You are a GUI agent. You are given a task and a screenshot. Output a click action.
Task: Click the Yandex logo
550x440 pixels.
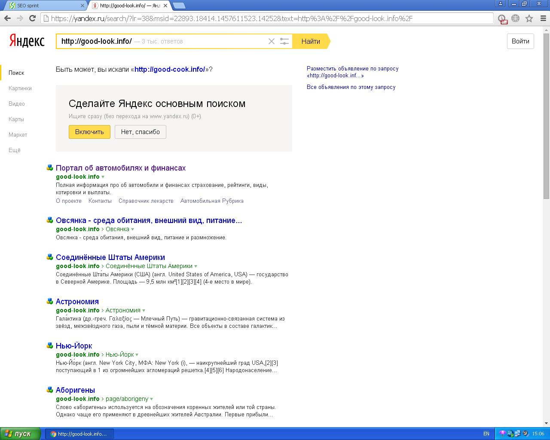pos(27,41)
